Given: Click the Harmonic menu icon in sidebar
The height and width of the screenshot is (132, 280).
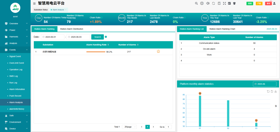Looking at the screenshot, I should click(x=6, y=37).
